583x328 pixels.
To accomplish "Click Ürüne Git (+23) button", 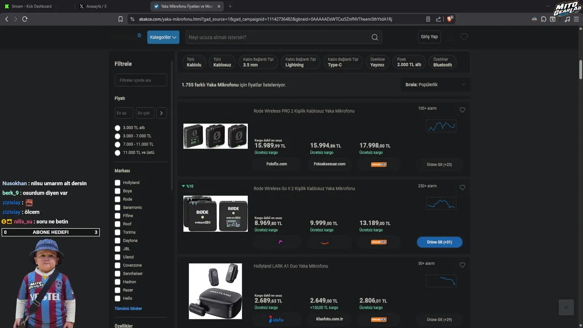I will 440,164.
